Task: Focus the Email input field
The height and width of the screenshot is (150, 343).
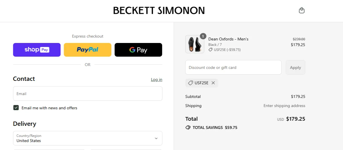Action: (x=87, y=94)
